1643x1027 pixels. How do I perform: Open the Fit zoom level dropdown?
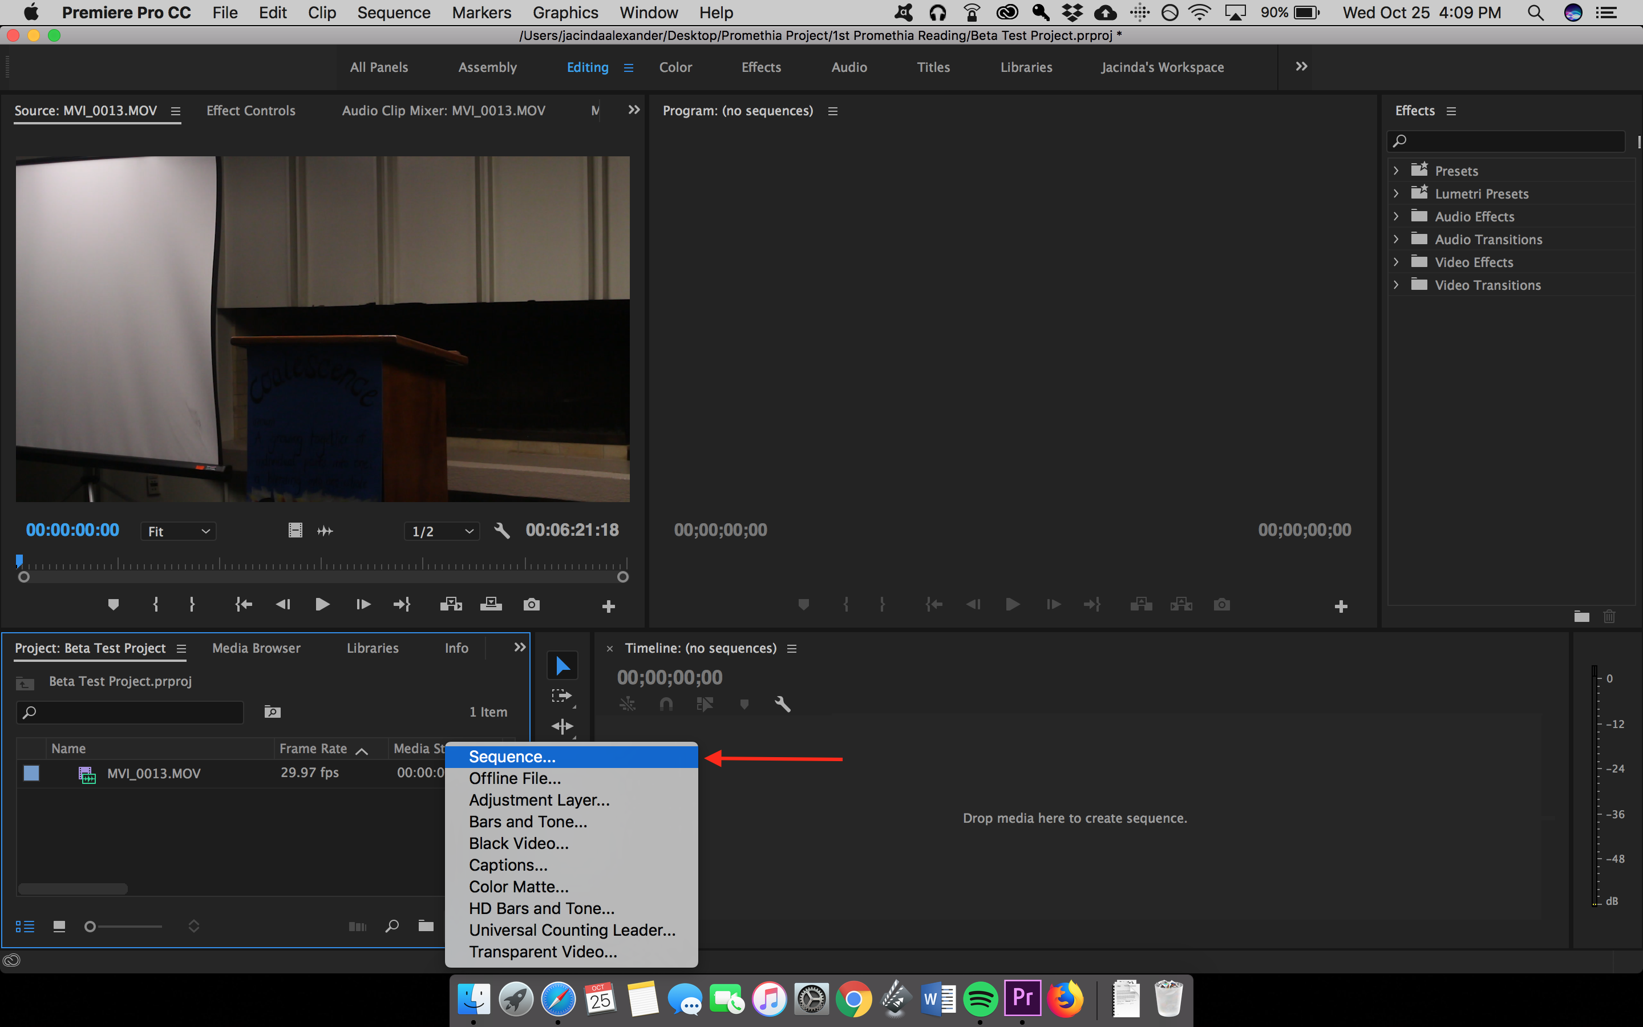179,531
